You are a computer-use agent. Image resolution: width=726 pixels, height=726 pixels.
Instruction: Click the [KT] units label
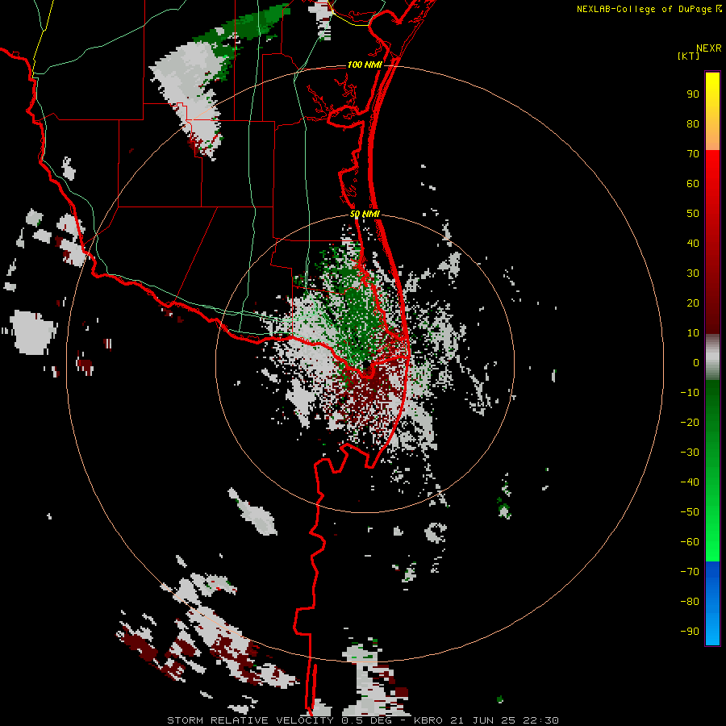[x=688, y=56]
